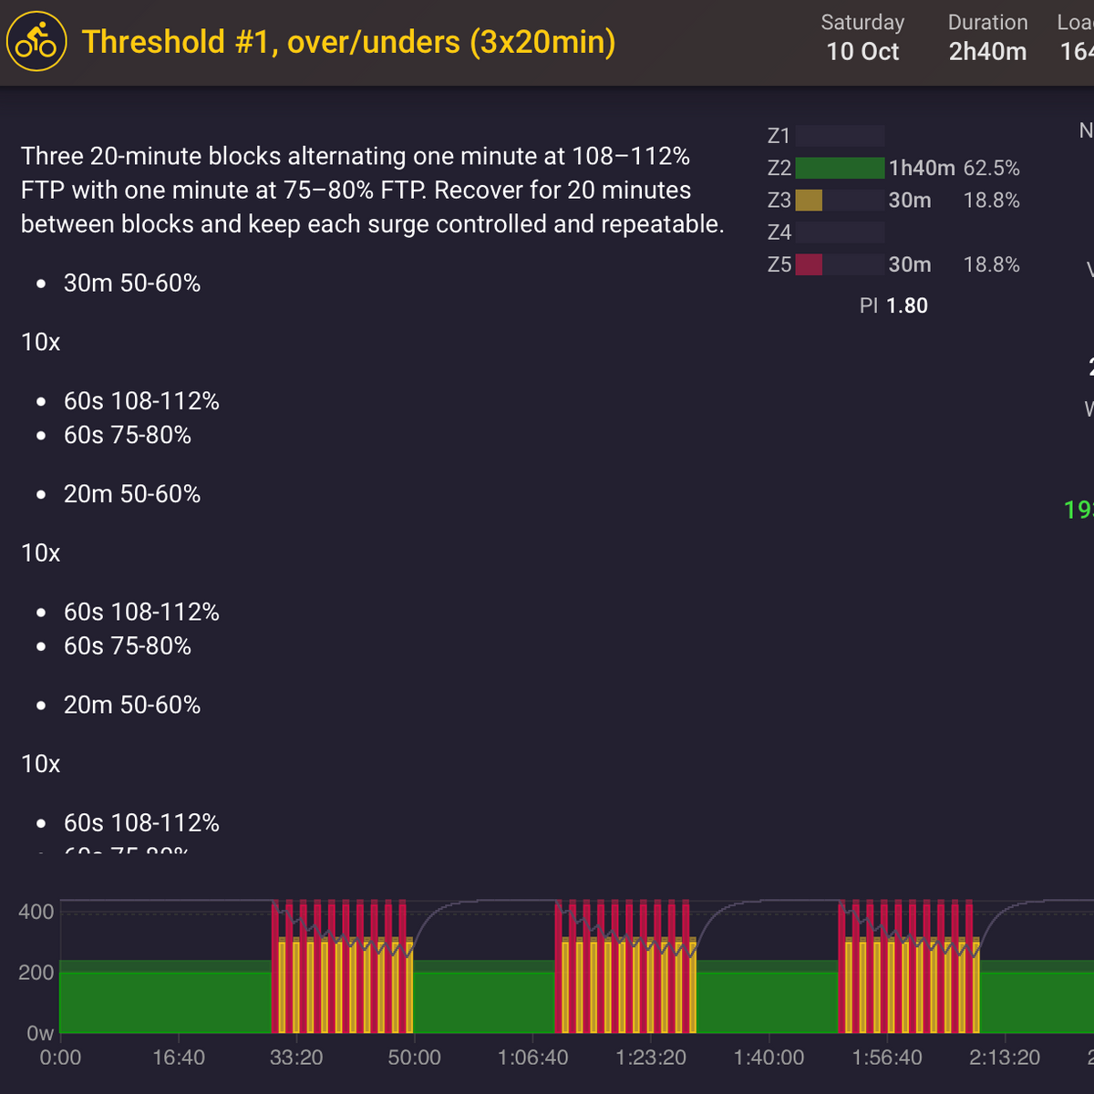Click the "62.5%" Z2 percentage
The image size is (1094, 1094).
click(991, 168)
